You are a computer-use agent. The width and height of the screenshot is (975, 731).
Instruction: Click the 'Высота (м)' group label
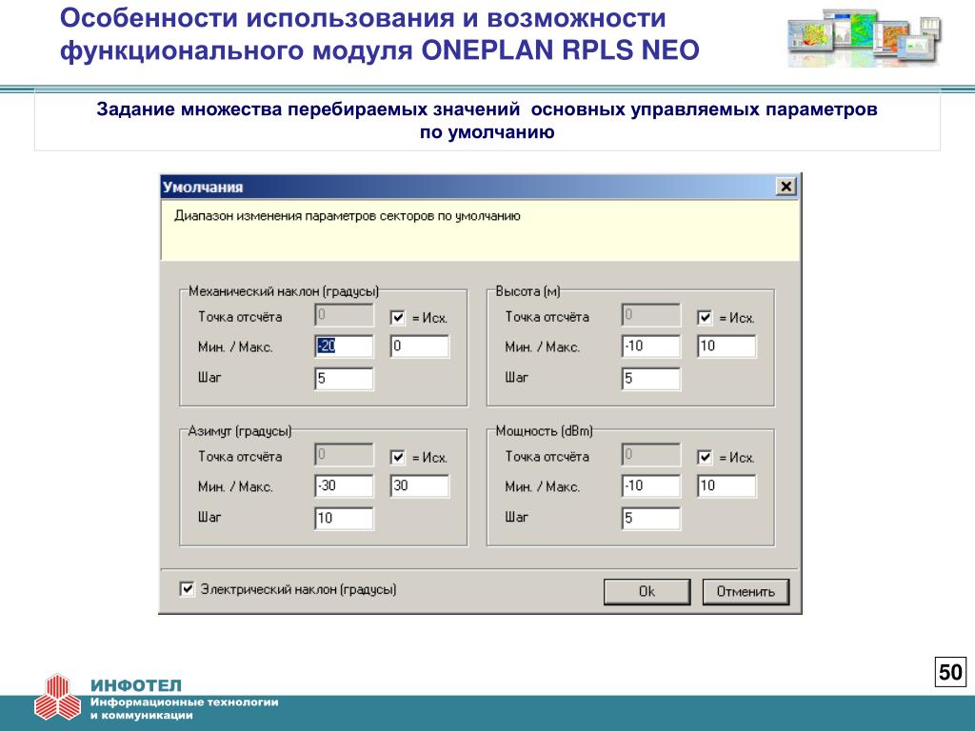(x=527, y=291)
